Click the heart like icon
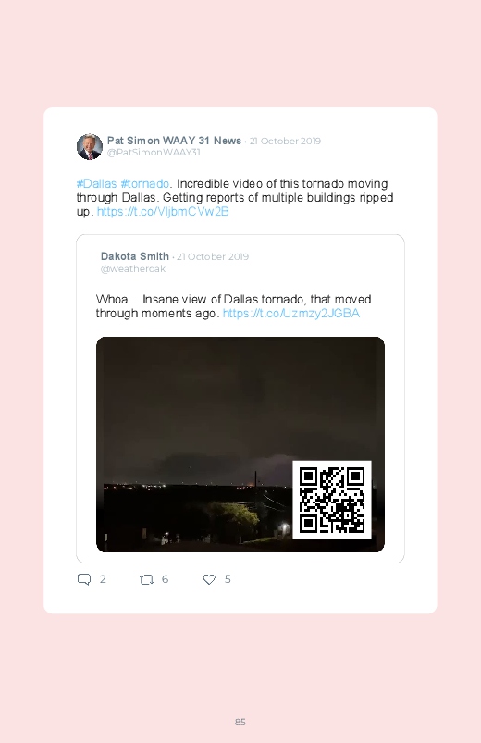The image size is (481, 743). point(209,579)
